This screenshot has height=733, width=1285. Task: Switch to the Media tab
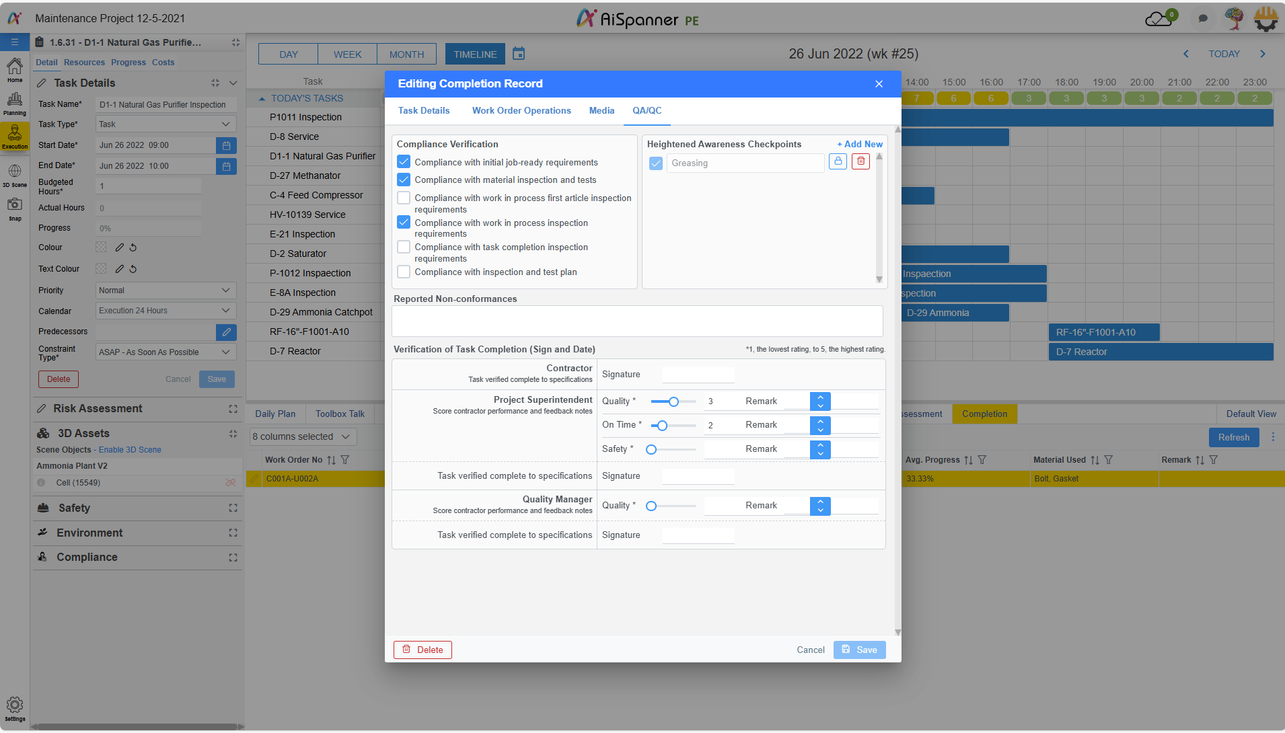coord(601,111)
